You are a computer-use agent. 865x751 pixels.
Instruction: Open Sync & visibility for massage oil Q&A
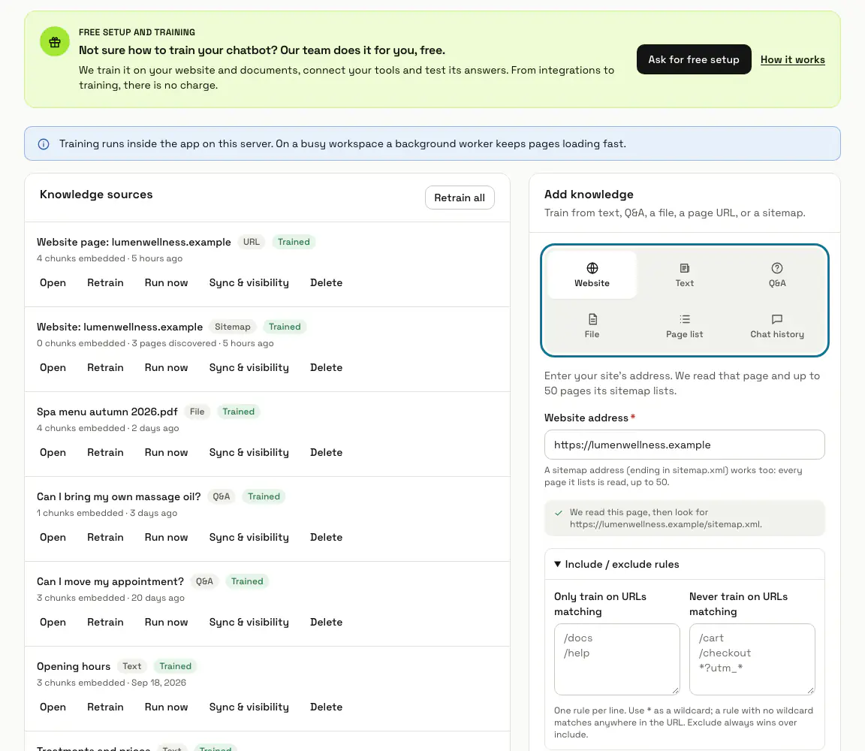[249, 538]
